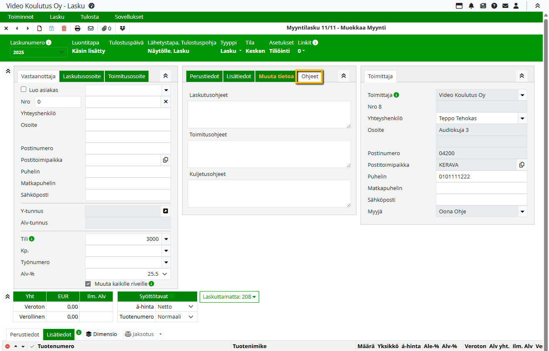Enable the Luo asiakas checkbox
Image resolution: width=549 pixels, height=351 pixels.
tap(24, 89)
